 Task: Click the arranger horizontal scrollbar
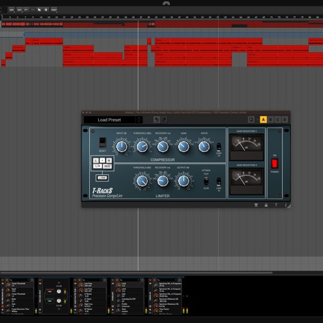click(x=136, y=273)
